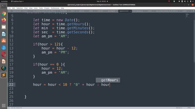The image size is (195, 109).
Task: Accept the getHours autocomplete suggestion
Action: 108,80
